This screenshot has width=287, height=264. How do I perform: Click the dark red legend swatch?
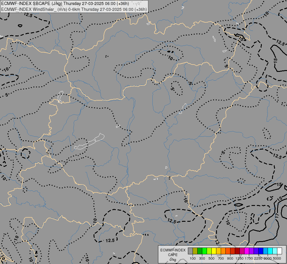[x=237, y=251]
